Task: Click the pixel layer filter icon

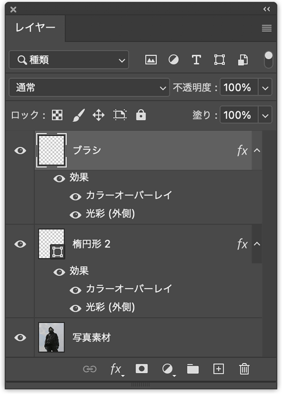Action: [x=151, y=60]
